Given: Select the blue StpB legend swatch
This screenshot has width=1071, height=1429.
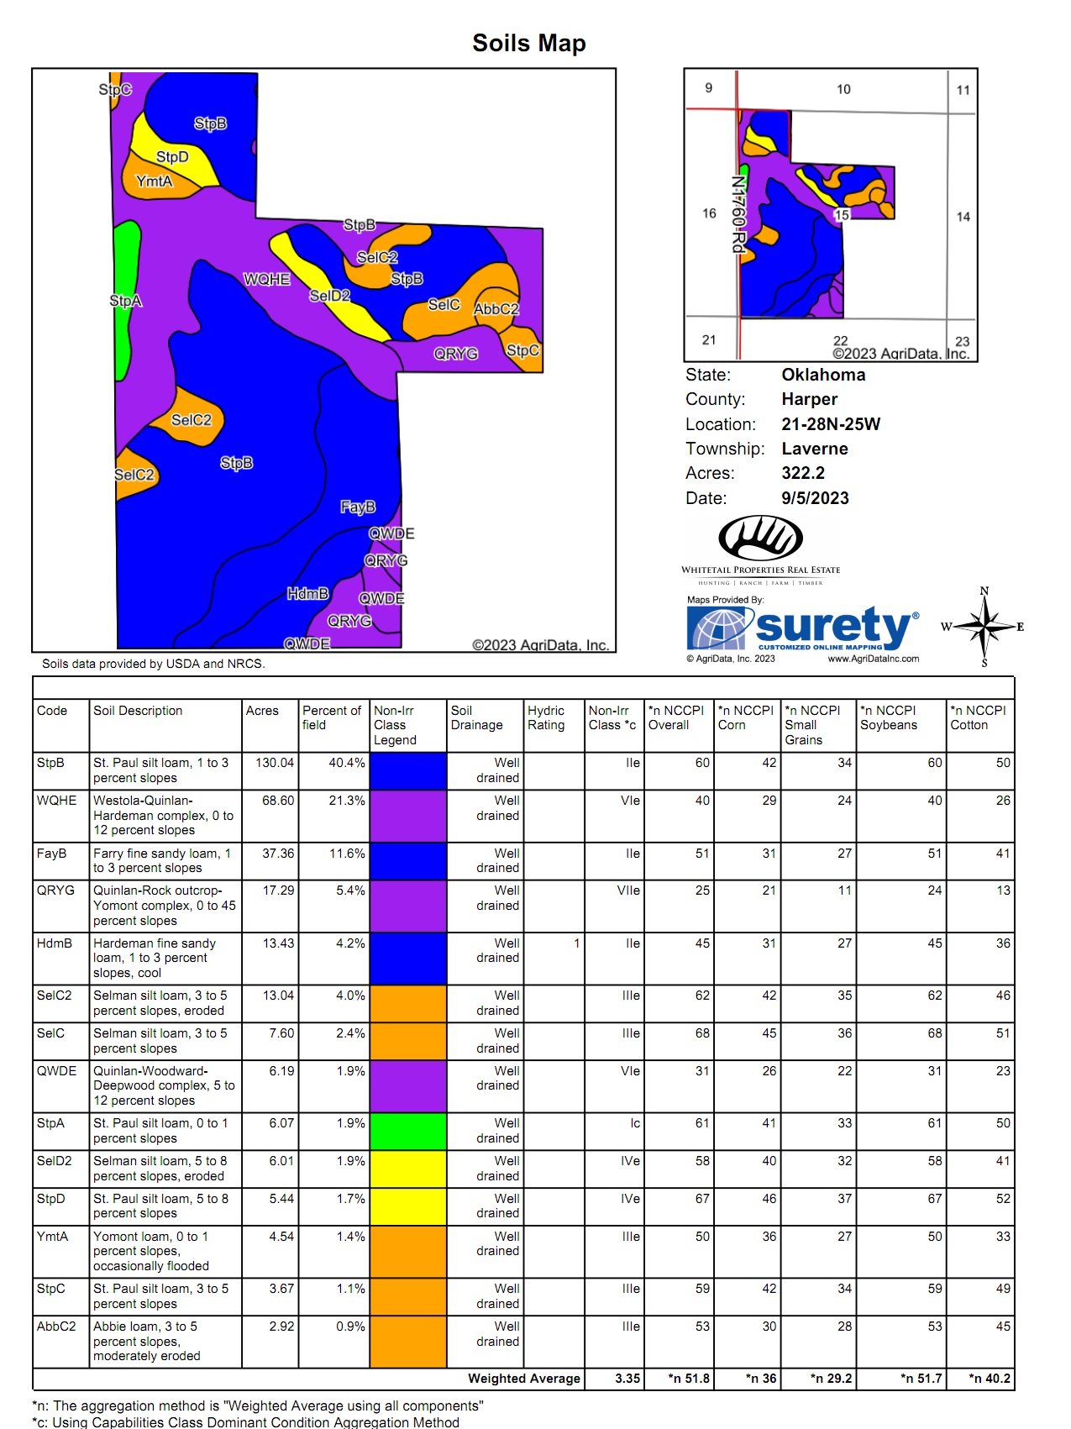Looking at the screenshot, I should [x=408, y=770].
